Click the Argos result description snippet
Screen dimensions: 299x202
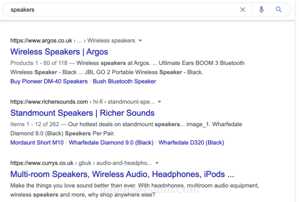[x=127, y=68]
